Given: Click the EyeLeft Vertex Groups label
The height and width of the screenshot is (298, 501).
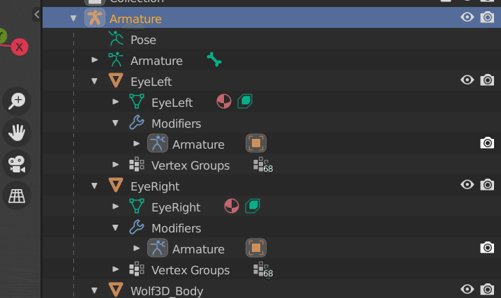Looking at the screenshot, I should pos(190,165).
